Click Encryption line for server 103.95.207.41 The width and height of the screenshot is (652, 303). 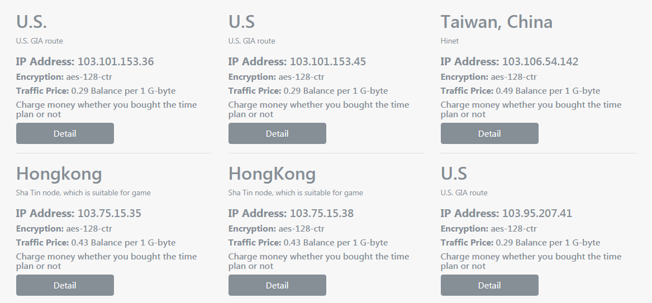click(489, 229)
